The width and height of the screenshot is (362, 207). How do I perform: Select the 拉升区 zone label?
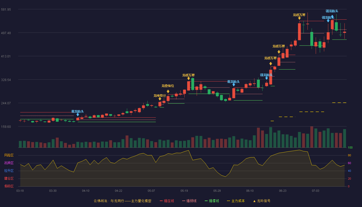[9, 171]
